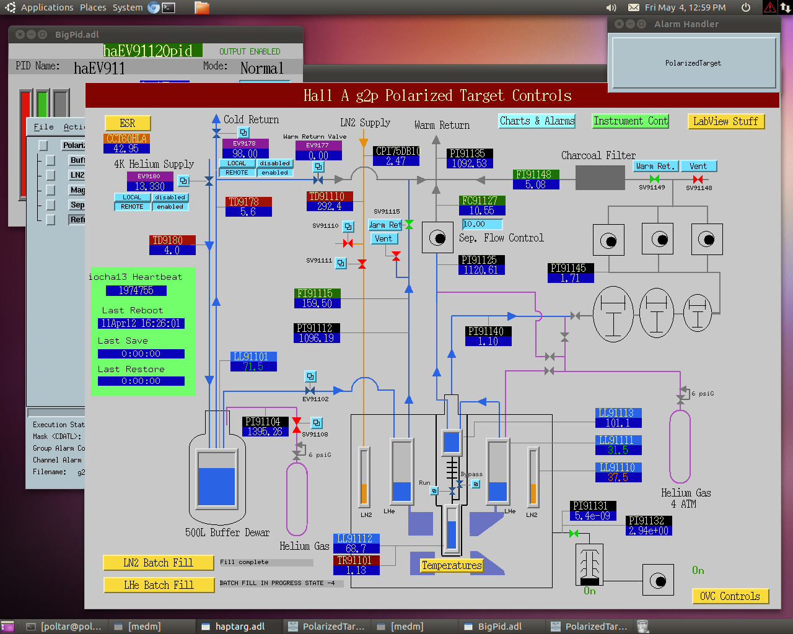The image size is (793, 634).
Task: Click the red SV91108 valve symbol
Action: [297, 425]
